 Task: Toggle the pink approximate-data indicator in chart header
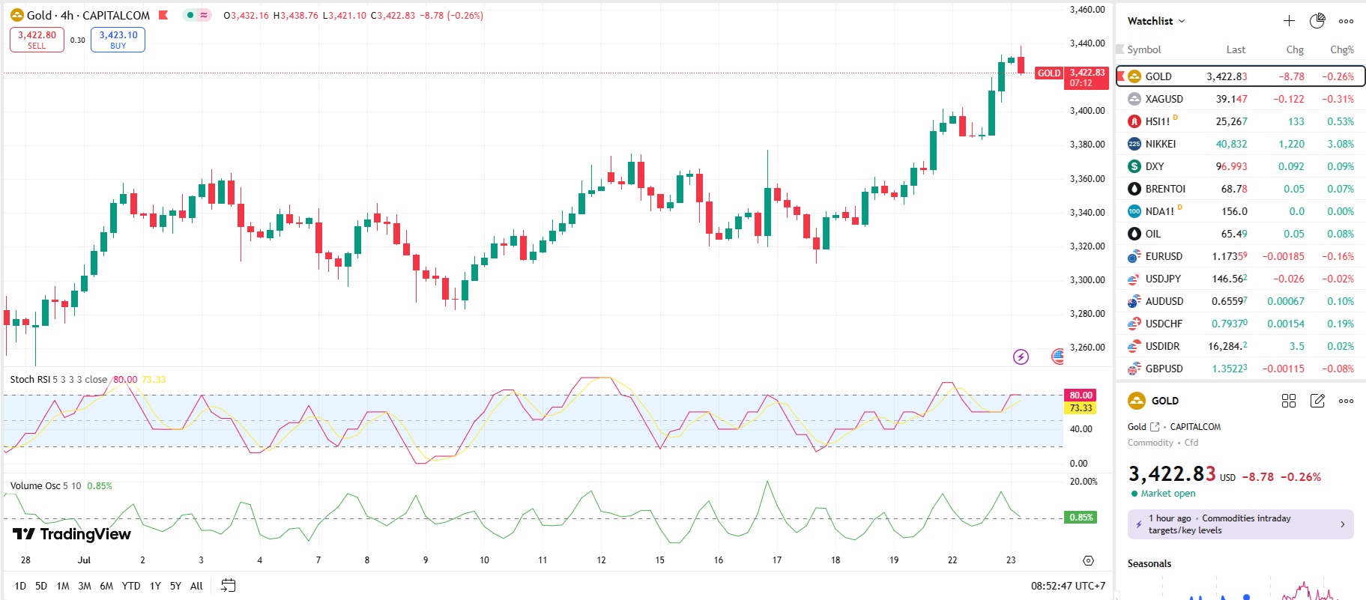204,15
